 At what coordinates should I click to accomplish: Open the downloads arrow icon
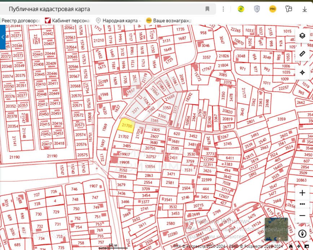point(305,9)
